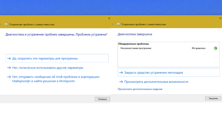222x131 pixels.
Task: Click the arrow icon beside Да, сохранить эти параметры
Action: pos(9,59)
